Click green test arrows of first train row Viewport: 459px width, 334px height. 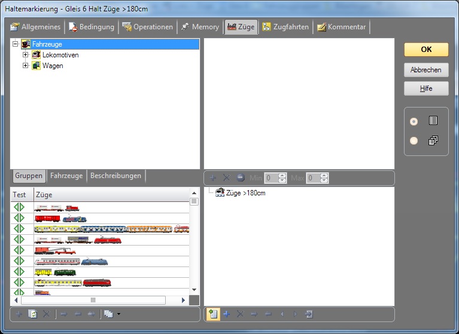tap(19, 207)
